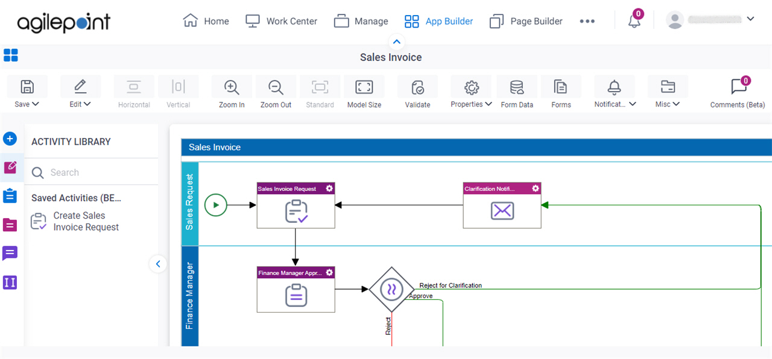Select the Finance Manager swimlane header
Viewport: 772px width, 359px height.
[189, 296]
